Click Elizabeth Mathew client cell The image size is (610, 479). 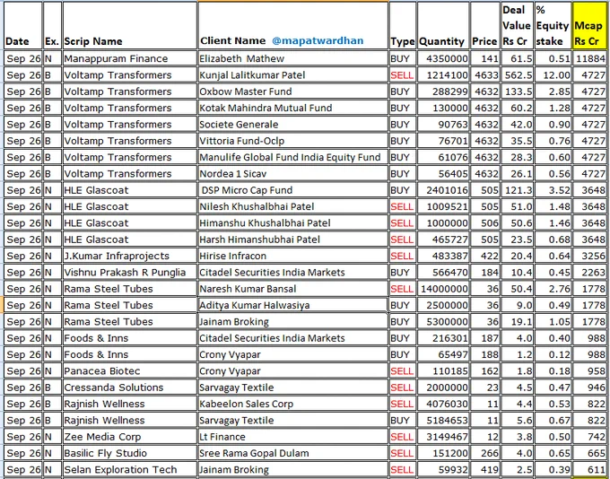293,59
